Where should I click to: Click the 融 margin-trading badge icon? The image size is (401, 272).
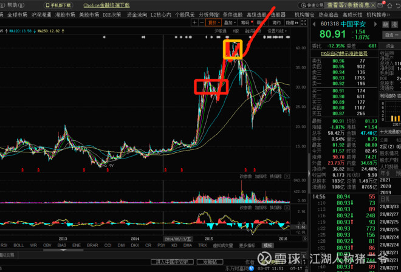tap(385, 24)
